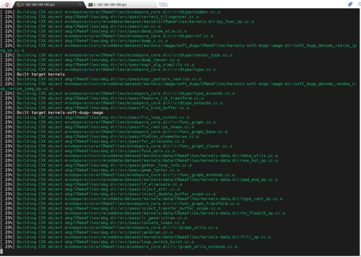
Task: Click the line ending in fill_op.cc.o
Action: pyautogui.click(x=135, y=237)
